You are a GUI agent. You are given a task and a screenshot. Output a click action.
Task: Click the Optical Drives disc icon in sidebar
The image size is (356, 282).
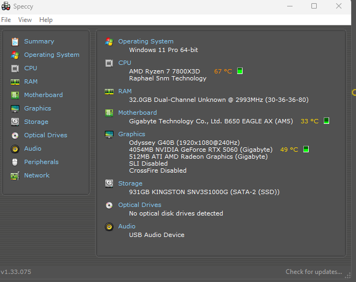pyautogui.click(x=15, y=135)
